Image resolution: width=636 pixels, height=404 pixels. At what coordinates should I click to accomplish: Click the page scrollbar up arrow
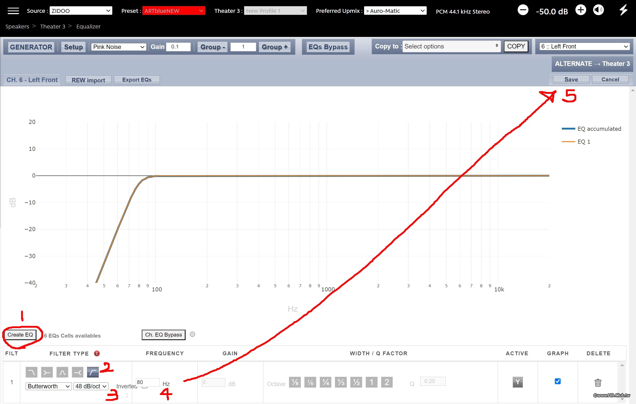pyautogui.click(x=633, y=90)
